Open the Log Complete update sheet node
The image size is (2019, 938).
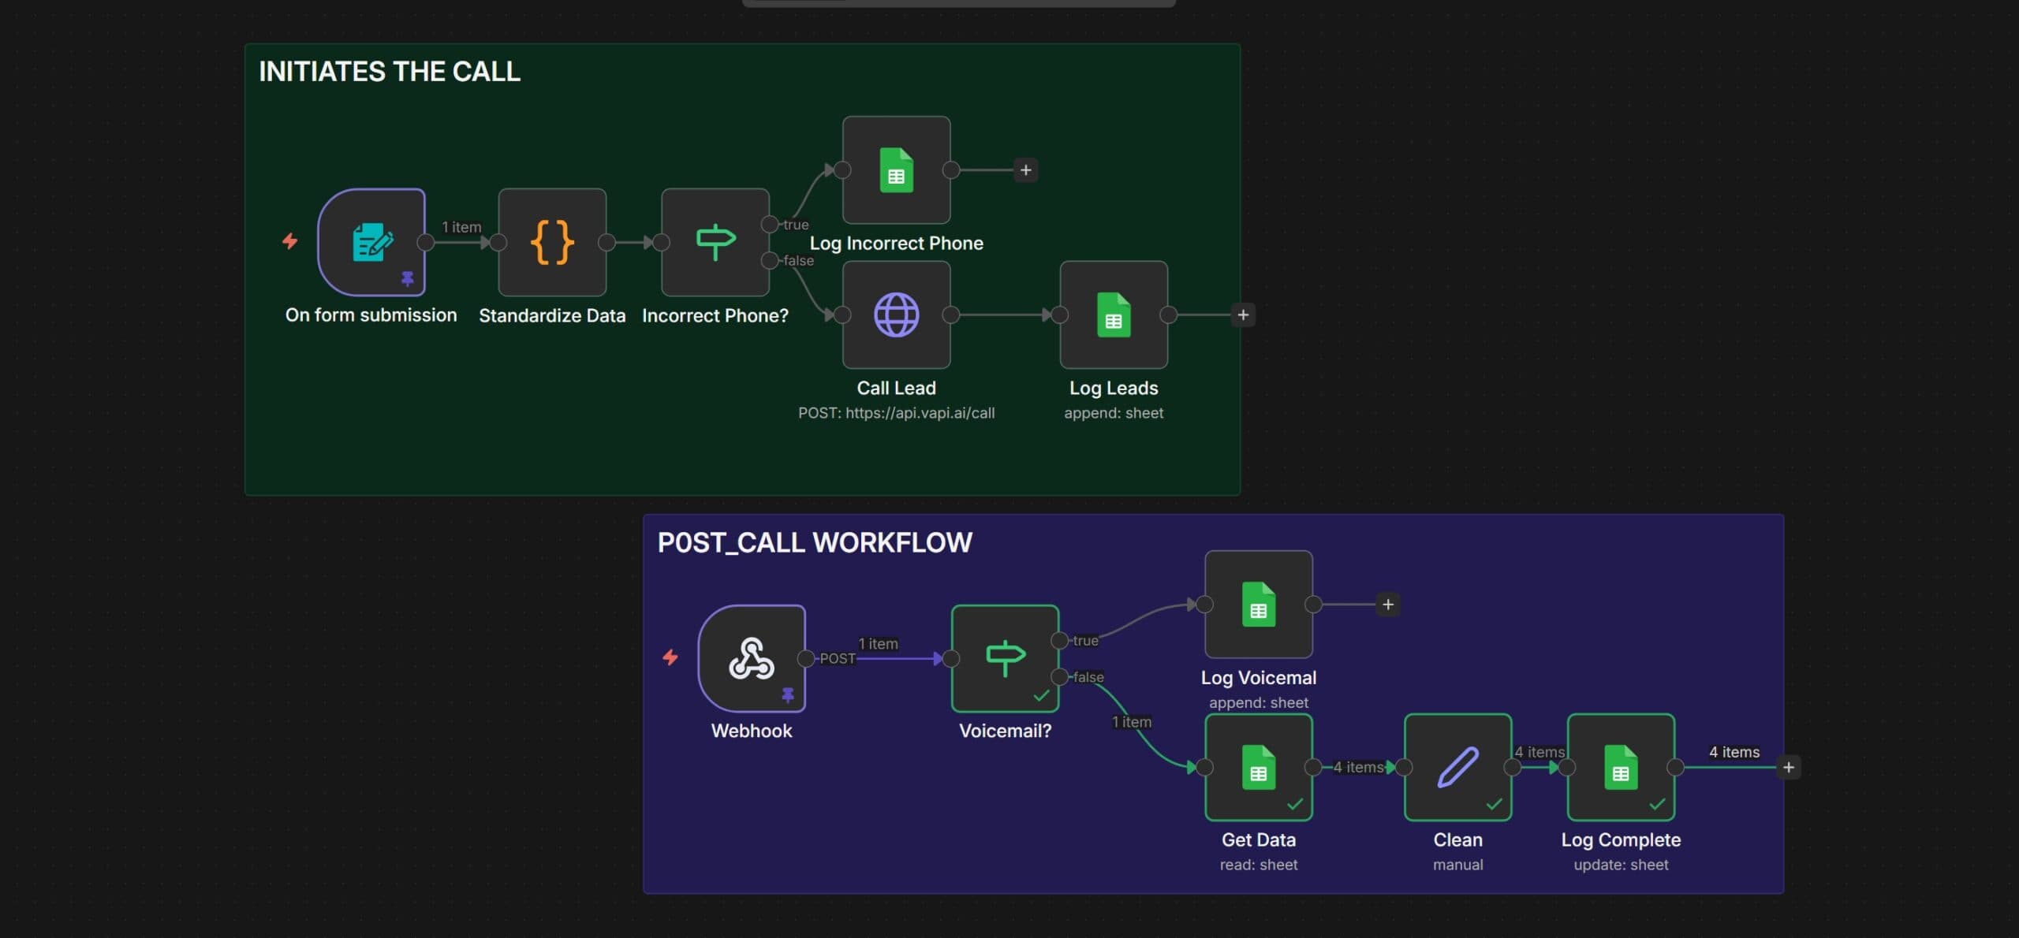1620,767
